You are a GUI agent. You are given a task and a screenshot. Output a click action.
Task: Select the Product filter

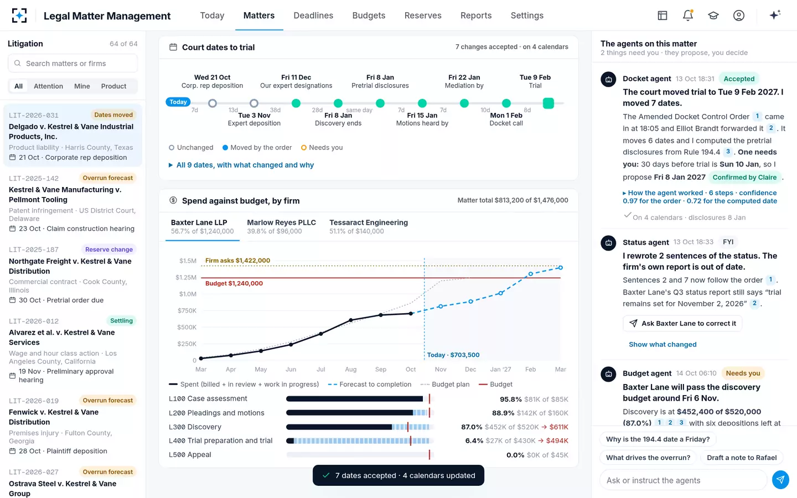pyautogui.click(x=113, y=86)
